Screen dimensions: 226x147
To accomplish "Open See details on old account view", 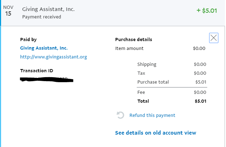I will point(156,133).
